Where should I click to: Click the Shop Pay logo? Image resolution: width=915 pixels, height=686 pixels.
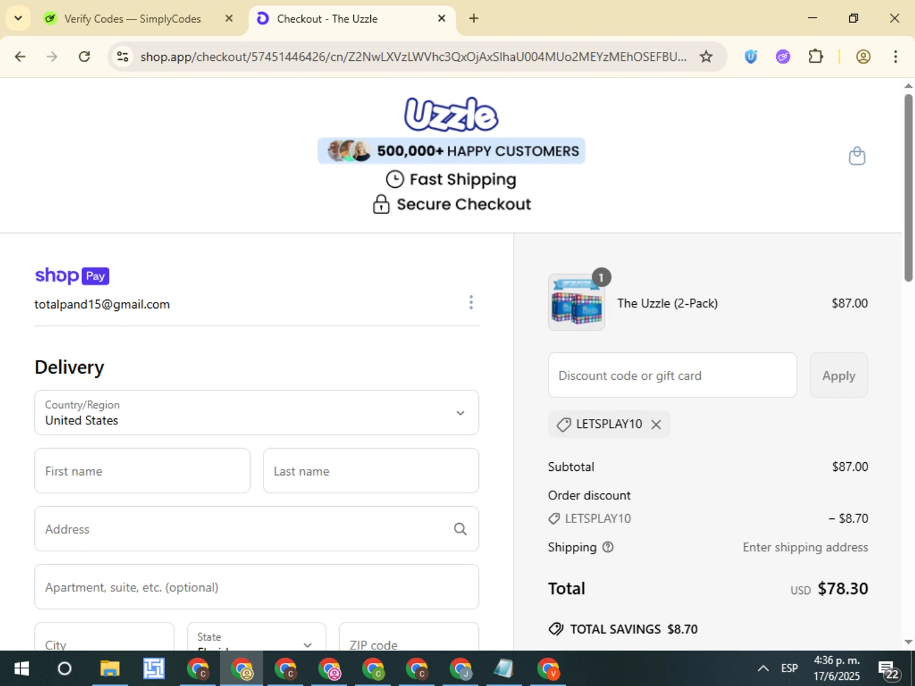(x=72, y=276)
